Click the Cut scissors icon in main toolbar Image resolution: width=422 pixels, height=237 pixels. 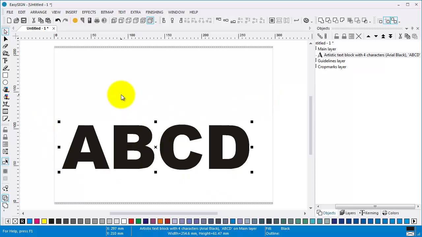coord(34,20)
